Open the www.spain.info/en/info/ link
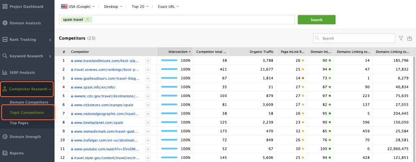The height and width of the screenshot is (162, 416). click(95, 87)
